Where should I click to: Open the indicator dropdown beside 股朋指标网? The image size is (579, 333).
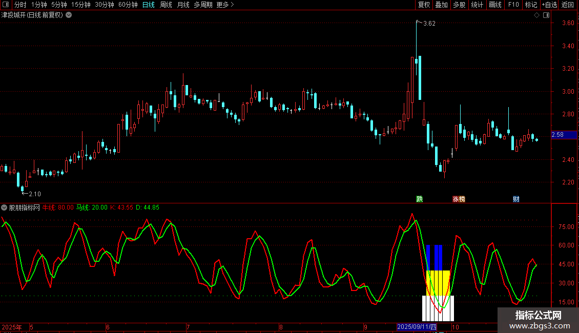click(x=4, y=207)
